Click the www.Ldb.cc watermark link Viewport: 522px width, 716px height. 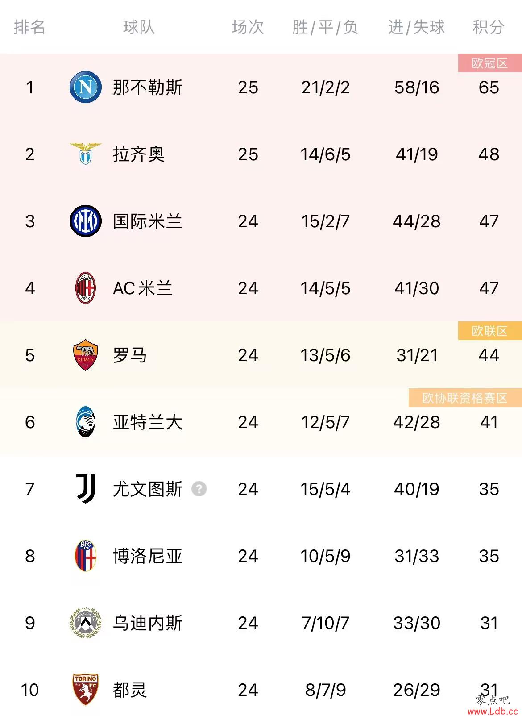[x=493, y=712]
